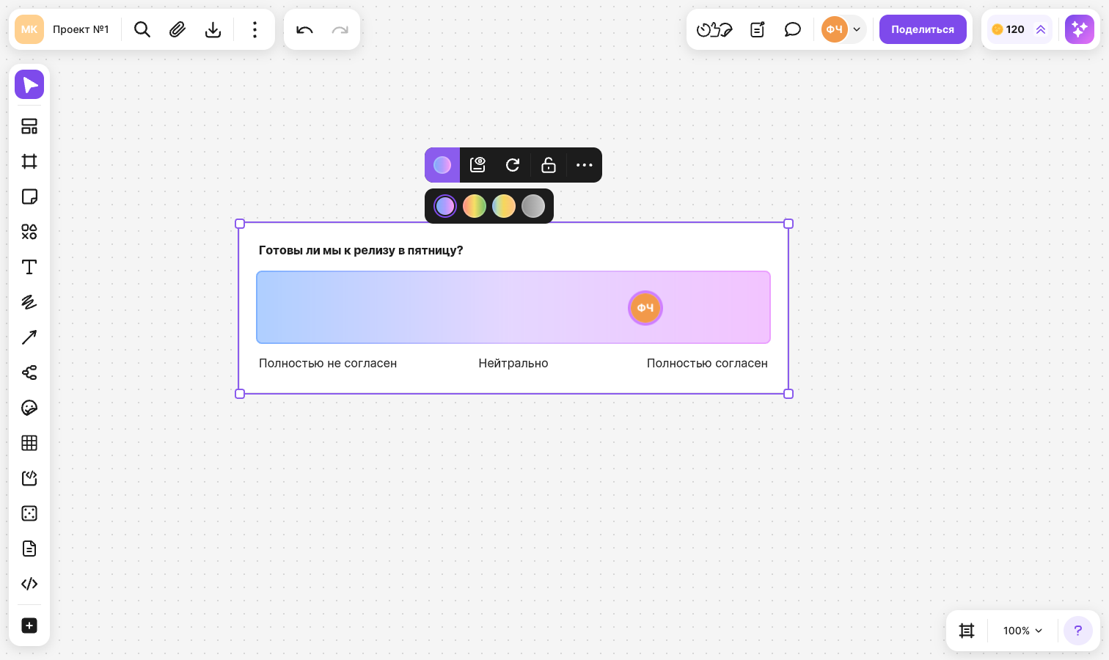This screenshot has height=660, width=1109.
Task: Open the notes panel icon
Action: point(758,29)
